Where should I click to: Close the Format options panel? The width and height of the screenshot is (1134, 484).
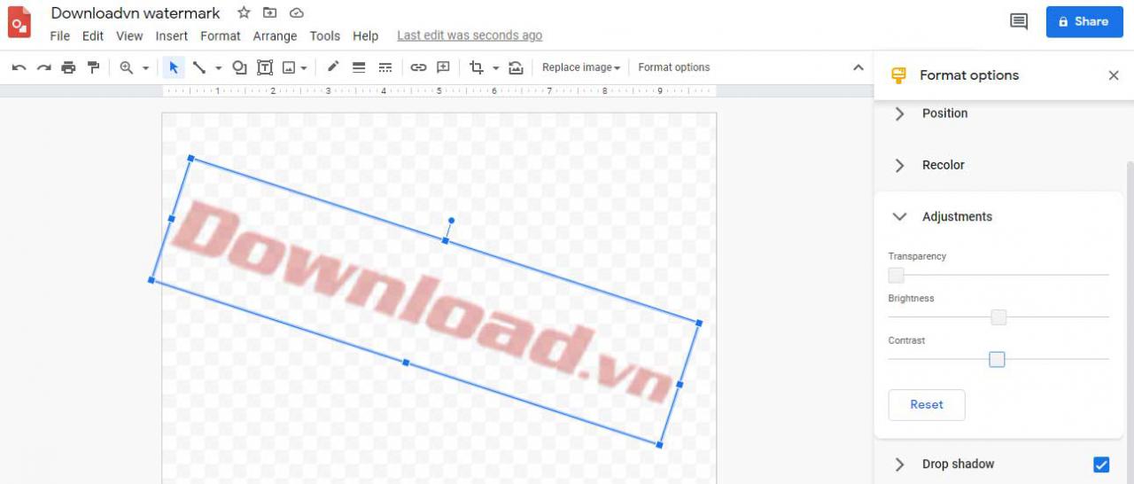pos(1114,75)
